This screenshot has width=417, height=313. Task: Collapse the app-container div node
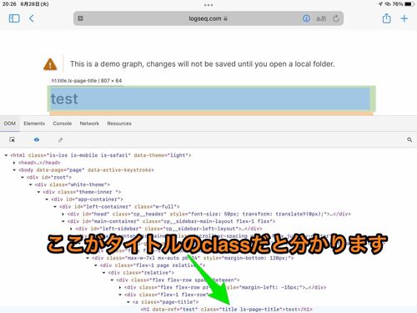click(x=47, y=199)
